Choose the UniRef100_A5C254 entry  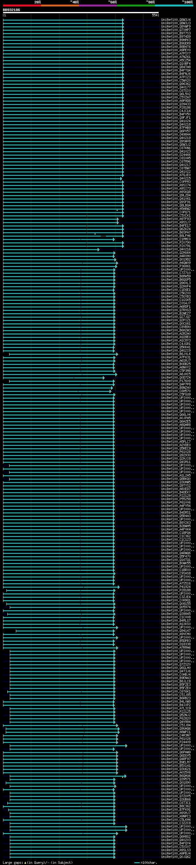[176, 60]
